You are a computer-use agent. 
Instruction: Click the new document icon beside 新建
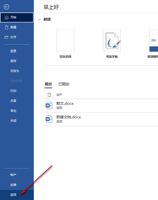(7, 27)
